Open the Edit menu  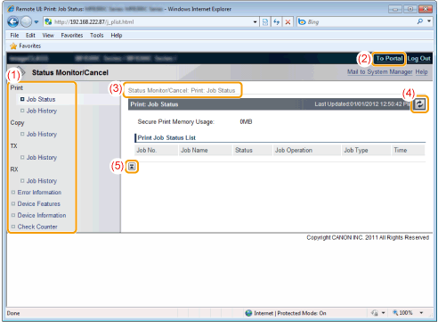pos(30,36)
